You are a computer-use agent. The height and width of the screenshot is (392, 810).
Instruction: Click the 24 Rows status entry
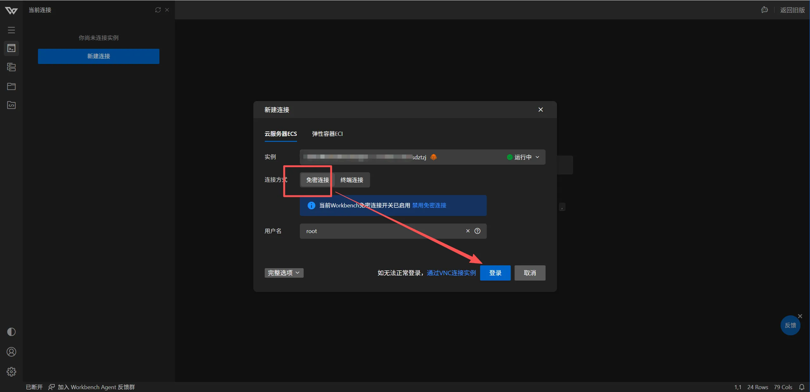(757, 387)
